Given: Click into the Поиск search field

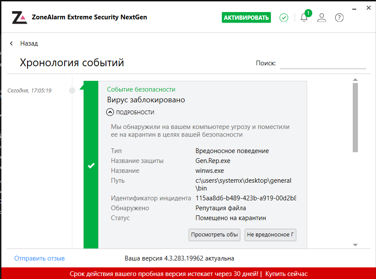Looking at the screenshot, I should 323,64.
